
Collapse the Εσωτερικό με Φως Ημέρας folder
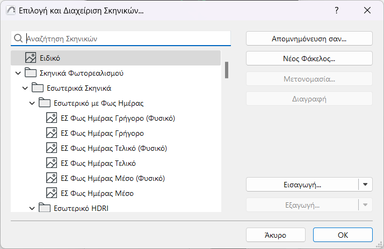click(32, 103)
